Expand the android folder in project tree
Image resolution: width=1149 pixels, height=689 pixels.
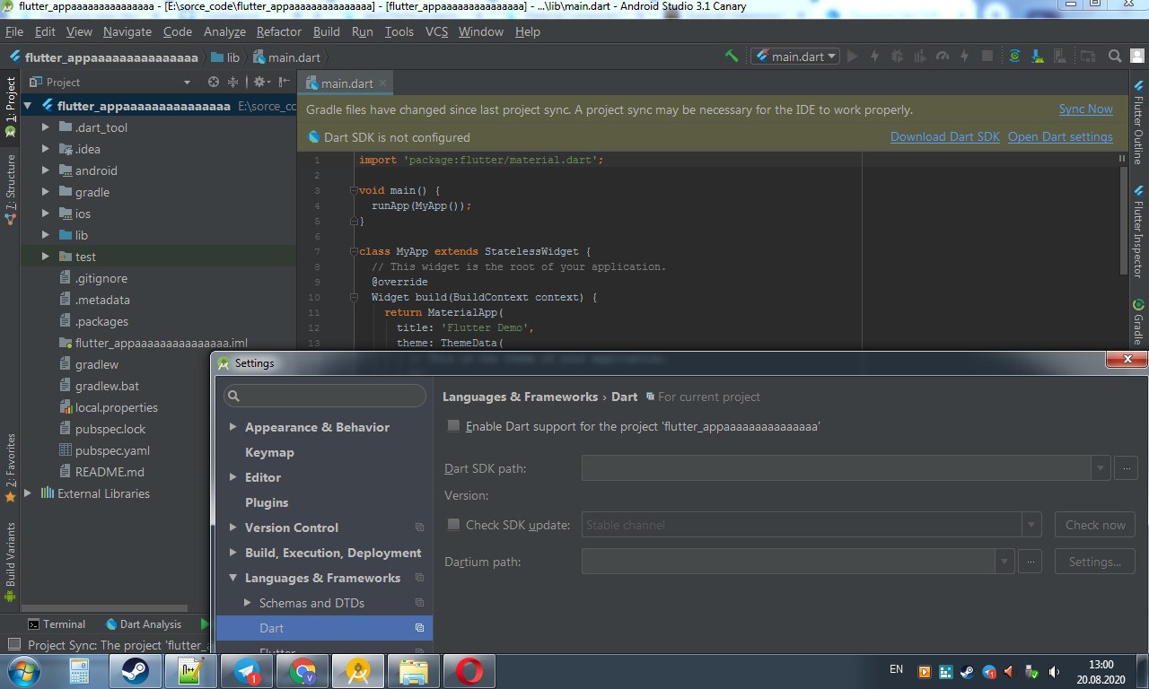point(46,170)
